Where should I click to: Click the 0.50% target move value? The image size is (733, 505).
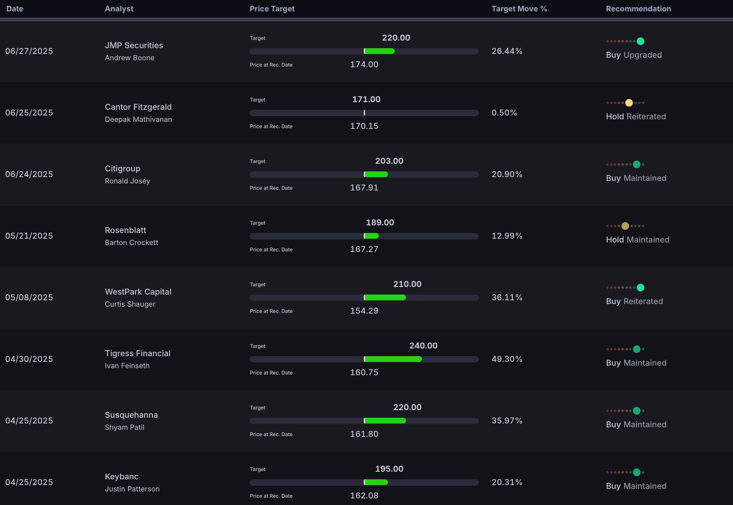504,113
